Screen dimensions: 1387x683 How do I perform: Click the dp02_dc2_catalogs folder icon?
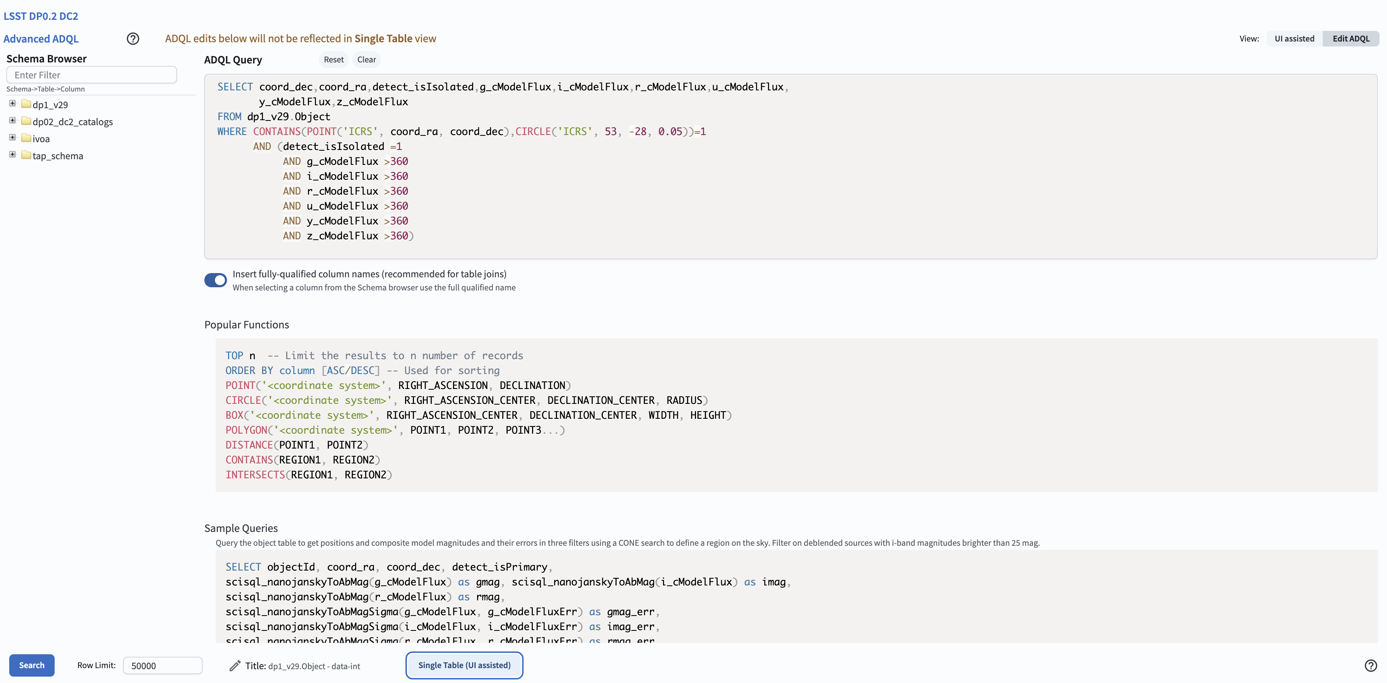[x=26, y=121]
